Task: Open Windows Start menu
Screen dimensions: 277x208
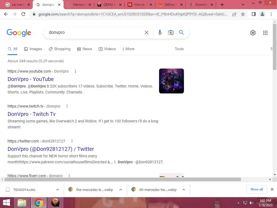Action: pos(6,203)
